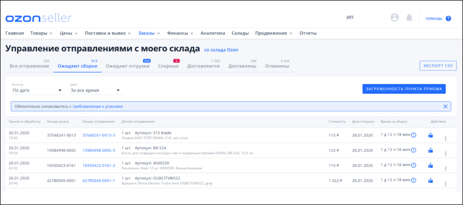Click assemble icon for shipment 42780049-0001-1
Screen dimensions: 463x205
coord(431,180)
